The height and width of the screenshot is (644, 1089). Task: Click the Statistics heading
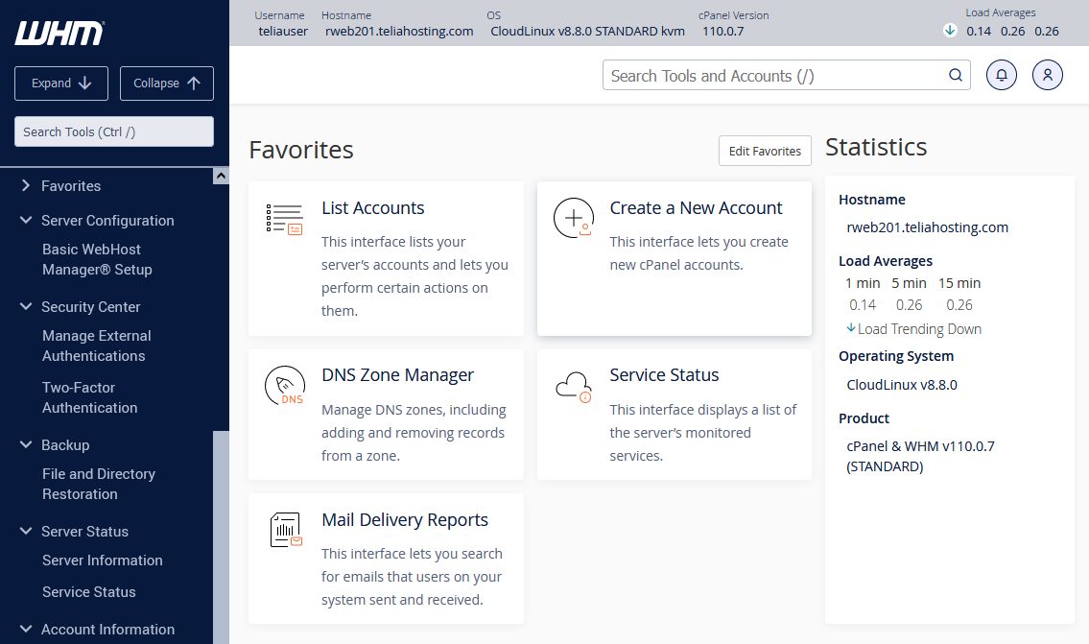tap(876, 147)
